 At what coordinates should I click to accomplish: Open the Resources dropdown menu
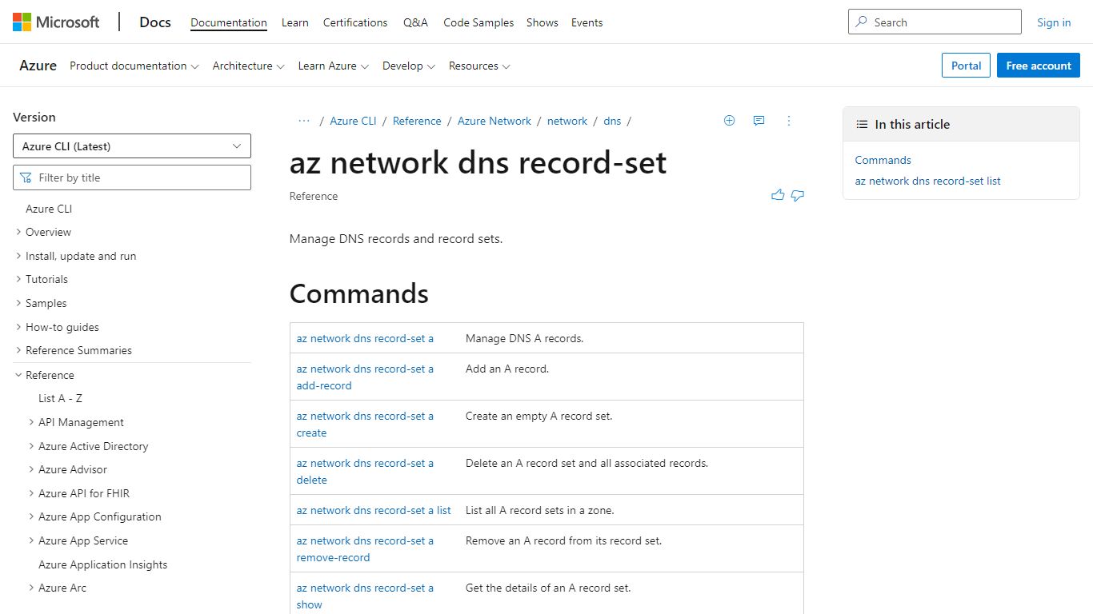click(x=479, y=66)
